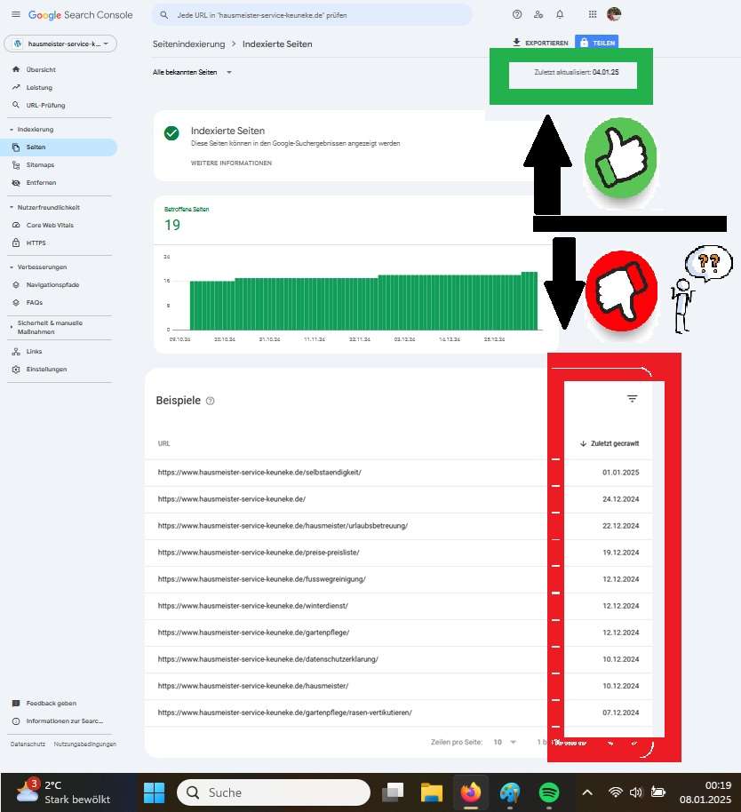741x812 pixels.
Task: Open the Zeilen pro Seite dropdown
Action: click(505, 742)
